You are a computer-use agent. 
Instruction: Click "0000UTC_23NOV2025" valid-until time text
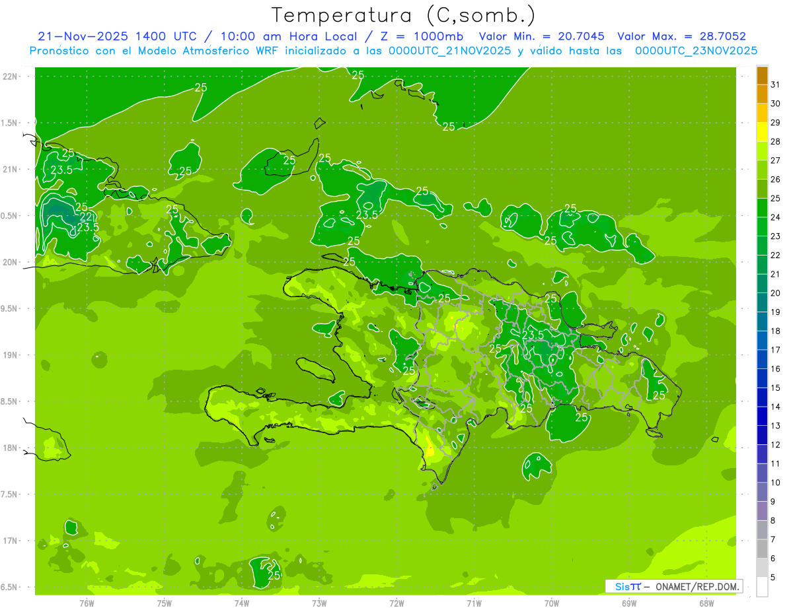[696, 50]
